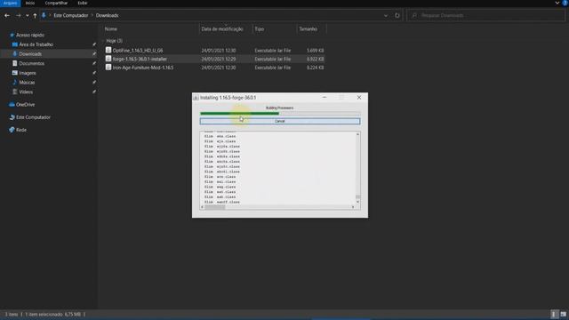Go up one folder level
This screenshot has height=320, width=569.
tap(35, 16)
